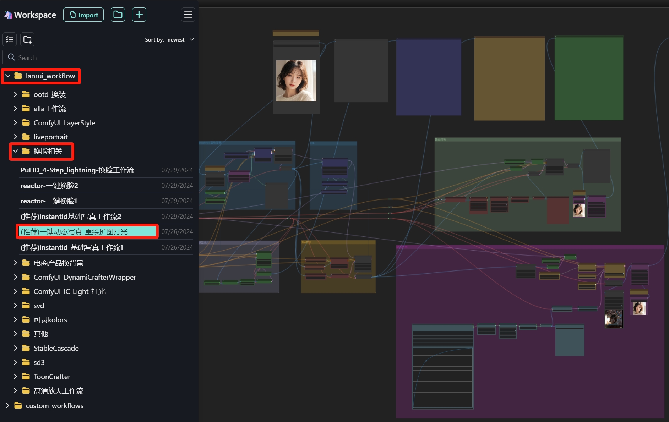
Task: Open the hamburger menu icon
Action: tap(188, 15)
